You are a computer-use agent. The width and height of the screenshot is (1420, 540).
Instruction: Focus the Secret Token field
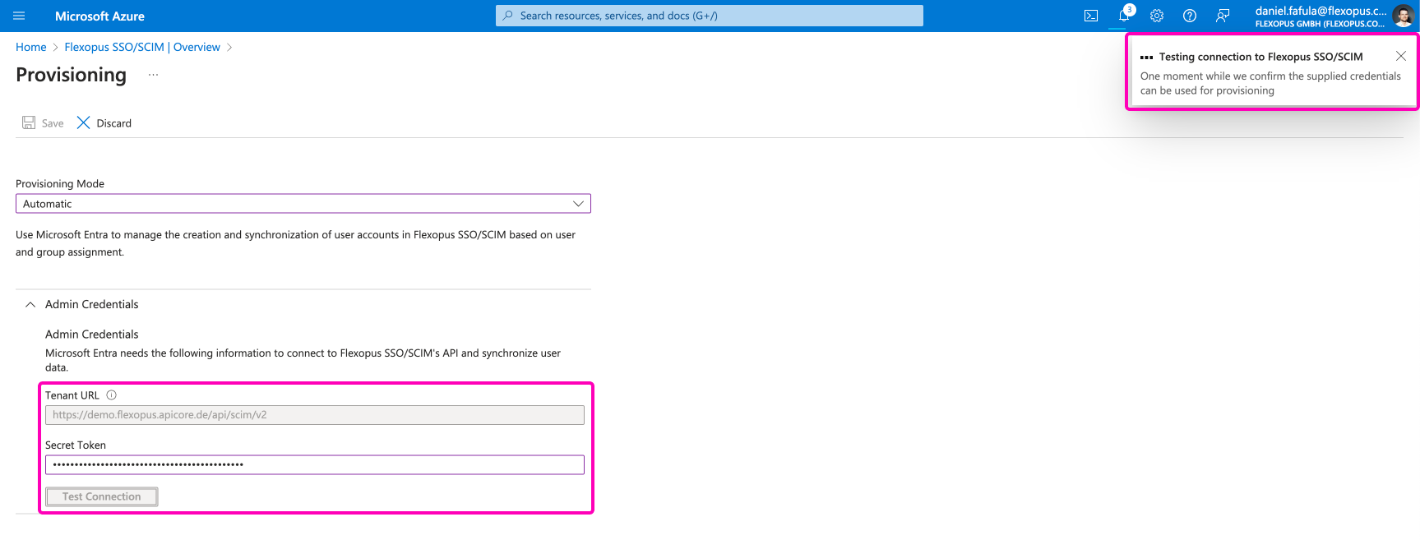click(x=314, y=464)
